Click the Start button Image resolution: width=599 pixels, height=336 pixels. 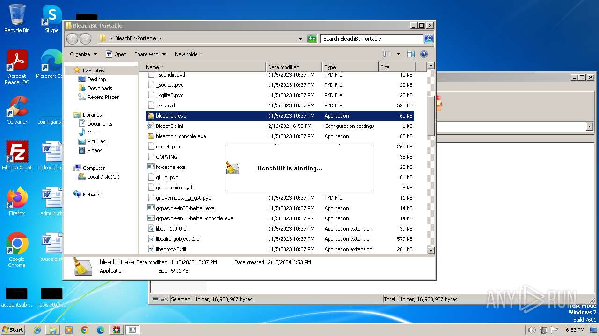(x=13, y=330)
